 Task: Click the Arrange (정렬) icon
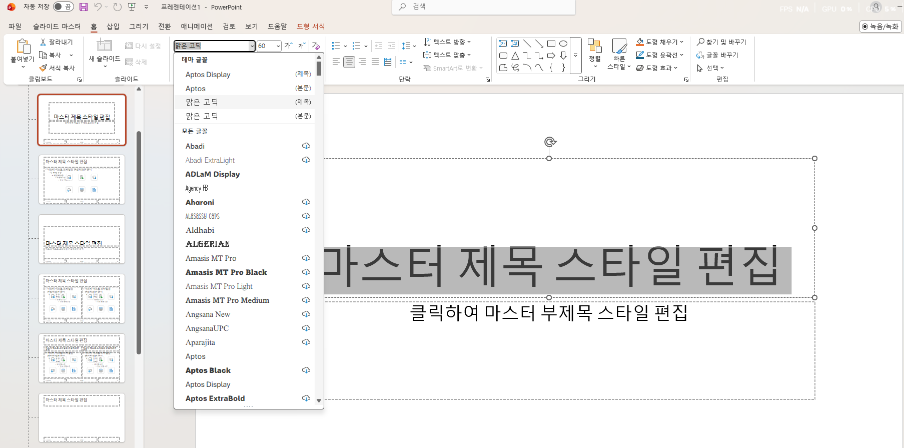coord(594,46)
